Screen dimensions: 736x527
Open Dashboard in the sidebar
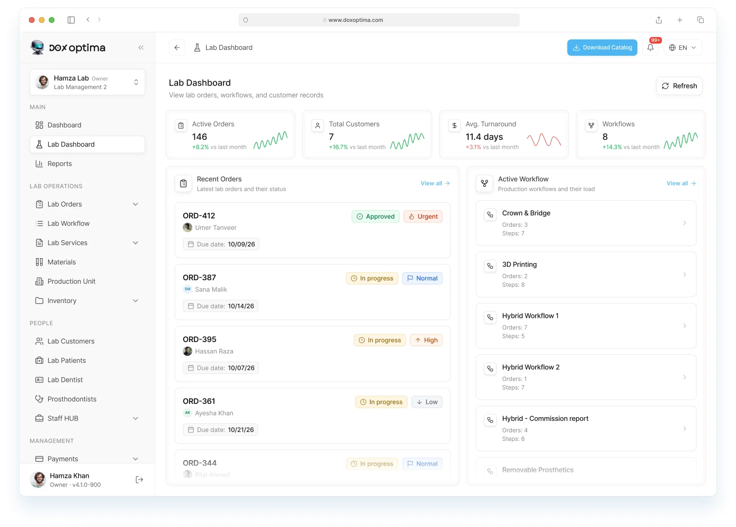coord(87,125)
